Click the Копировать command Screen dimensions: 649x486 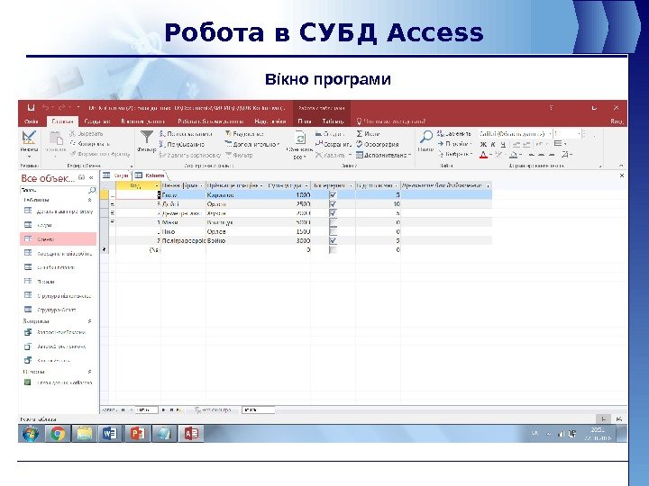pos(89,144)
